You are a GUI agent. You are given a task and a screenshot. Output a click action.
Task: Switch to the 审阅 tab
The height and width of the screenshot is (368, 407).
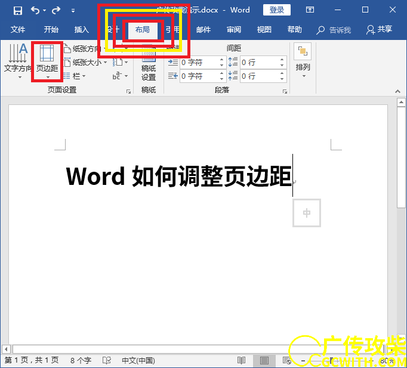[234, 30]
